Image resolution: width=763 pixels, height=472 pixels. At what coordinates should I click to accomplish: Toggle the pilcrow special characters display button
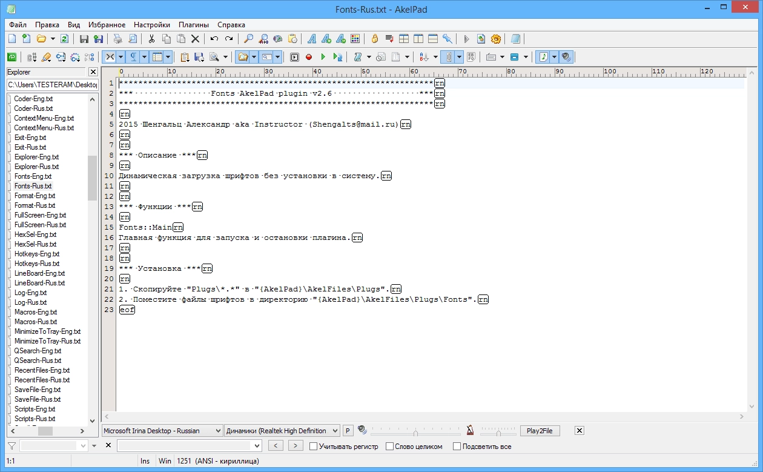point(133,57)
